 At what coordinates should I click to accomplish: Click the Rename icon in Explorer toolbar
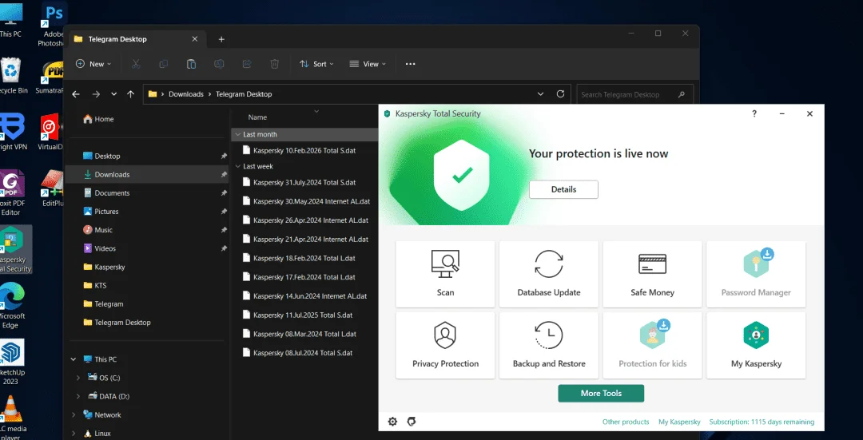(219, 64)
